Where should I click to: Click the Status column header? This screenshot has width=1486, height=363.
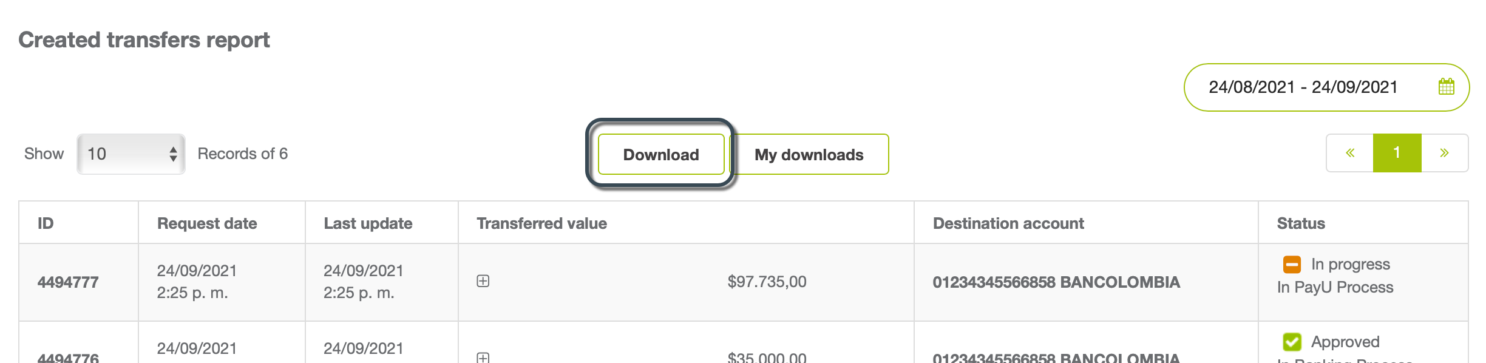[1301, 223]
